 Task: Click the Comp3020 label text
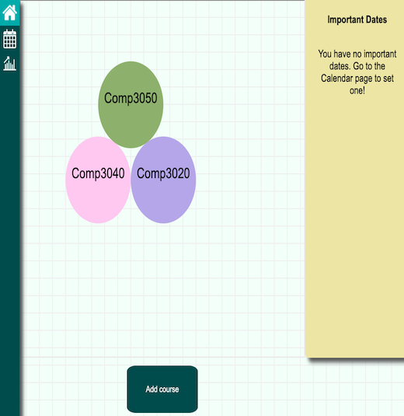(163, 173)
